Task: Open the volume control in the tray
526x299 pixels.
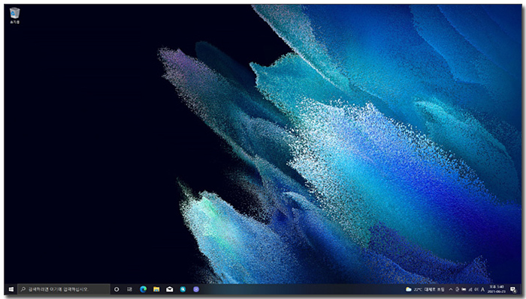Action: pos(476,289)
